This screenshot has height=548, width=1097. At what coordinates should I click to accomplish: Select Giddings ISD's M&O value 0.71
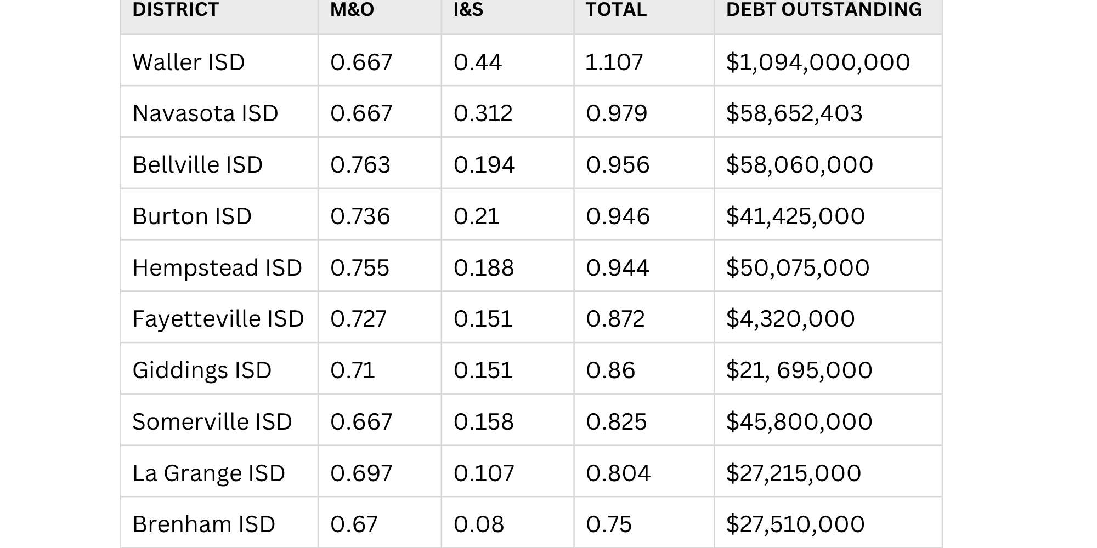353,370
